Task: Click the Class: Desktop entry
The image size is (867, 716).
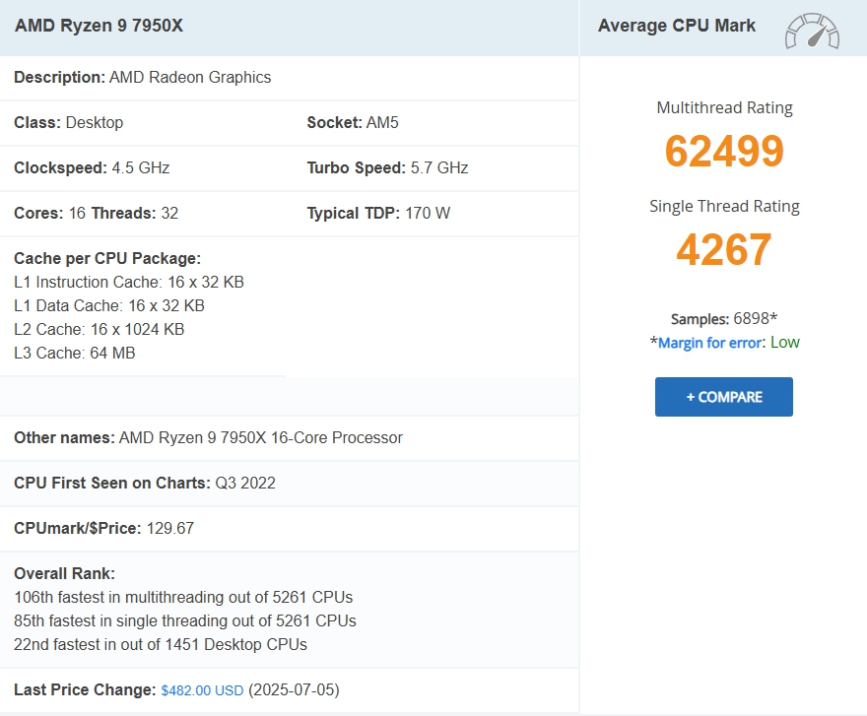Action: coord(69,123)
